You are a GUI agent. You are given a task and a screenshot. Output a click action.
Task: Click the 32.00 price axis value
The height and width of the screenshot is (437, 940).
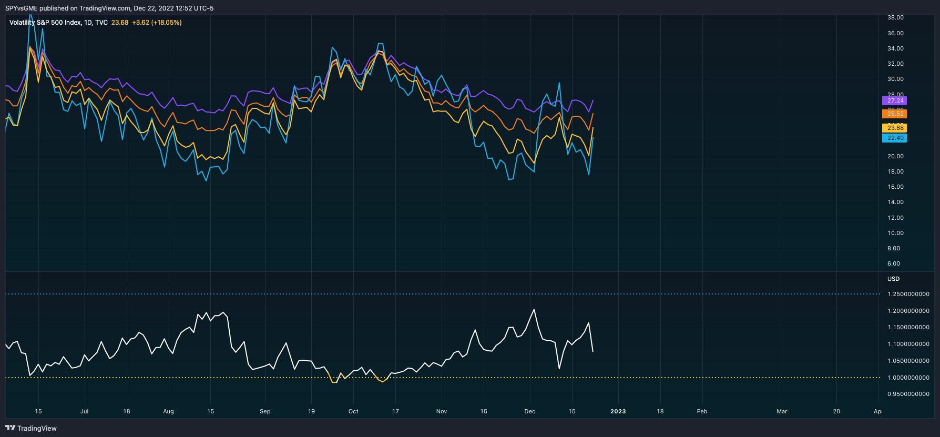pyautogui.click(x=895, y=64)
